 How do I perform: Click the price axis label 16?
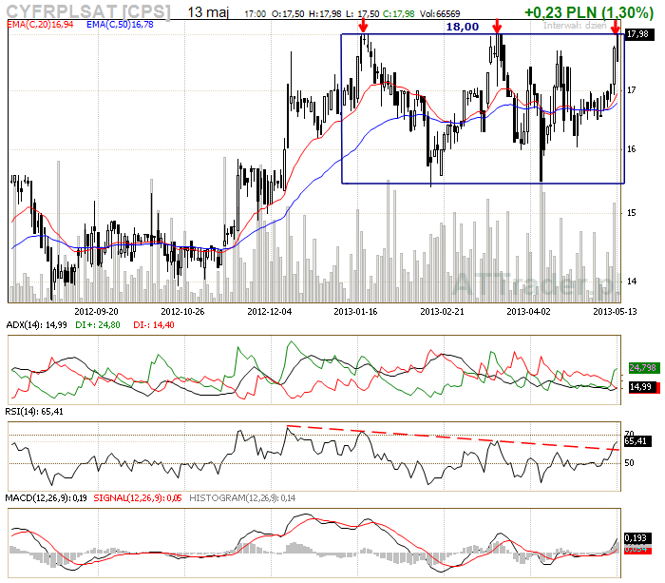[x=632, y=149]
